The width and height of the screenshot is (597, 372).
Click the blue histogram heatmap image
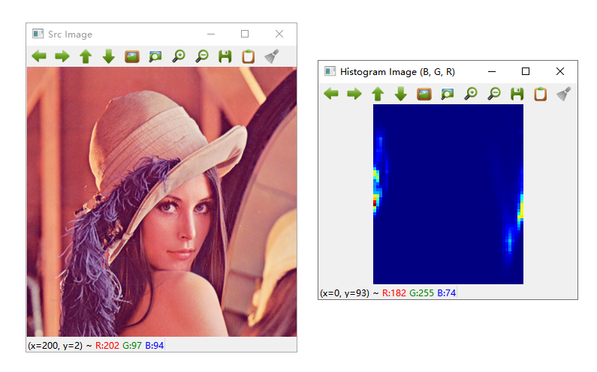tap(448, 194)
